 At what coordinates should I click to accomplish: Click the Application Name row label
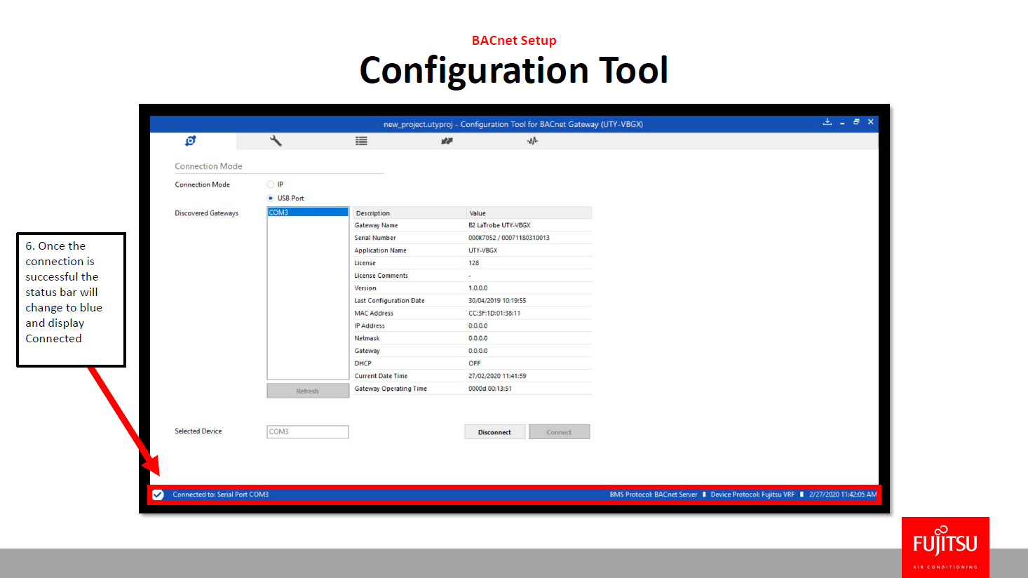(x=380, y=250)
